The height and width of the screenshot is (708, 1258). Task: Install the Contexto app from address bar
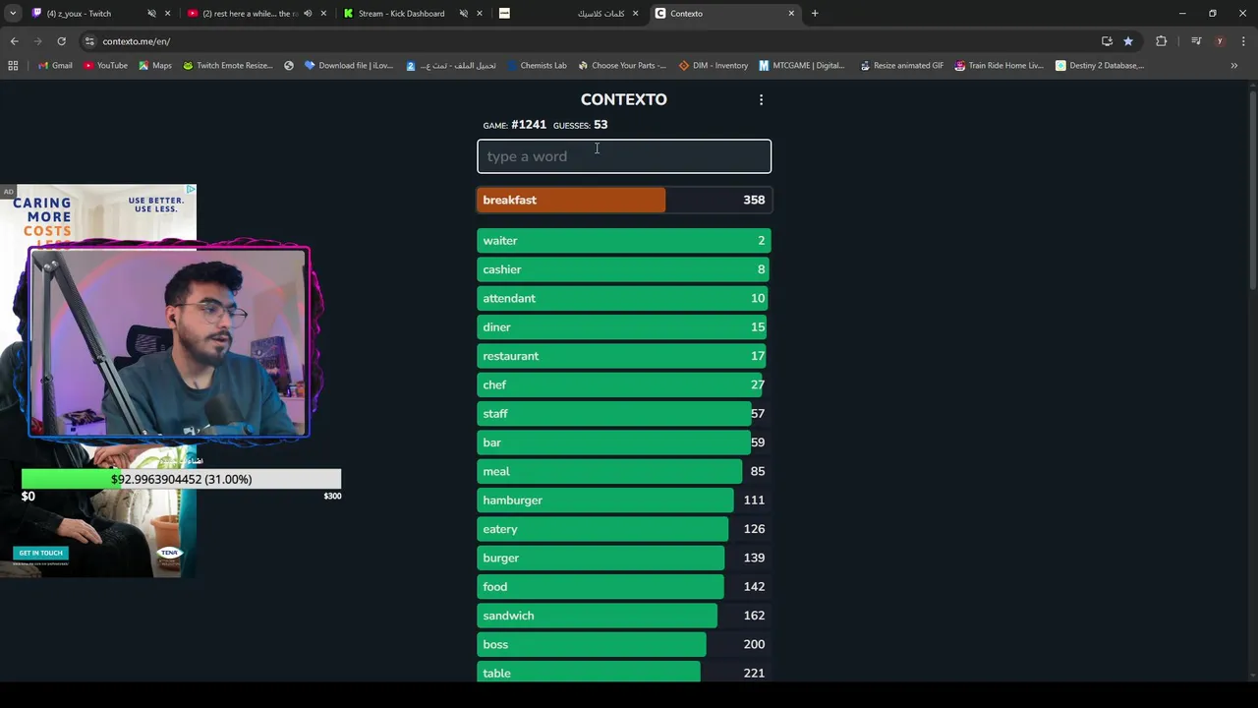point(1107,41)
